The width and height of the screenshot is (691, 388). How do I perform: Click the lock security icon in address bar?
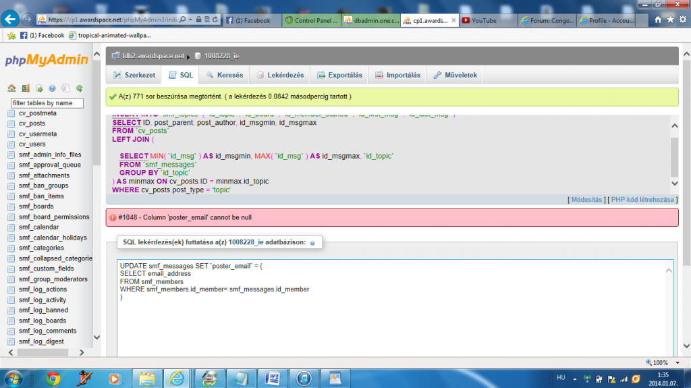[x=199, y=20]
